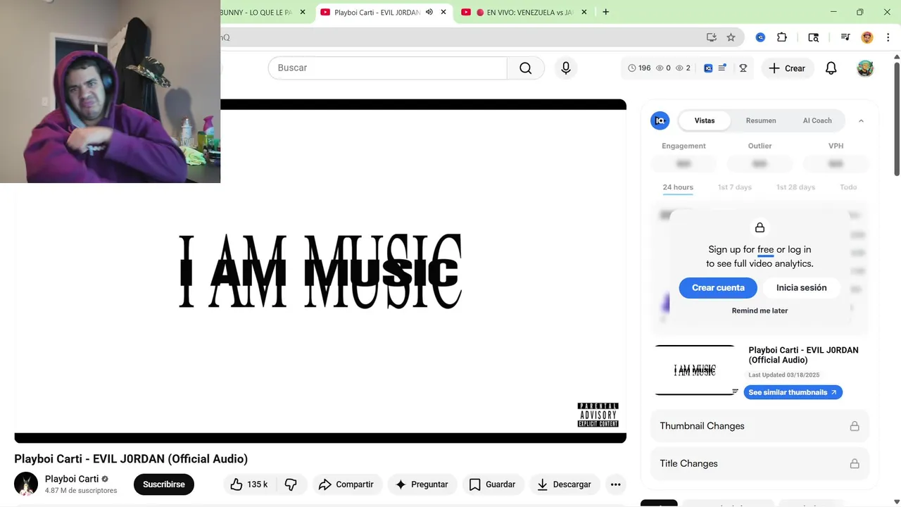Open a new browser tab
The width and height of the screenshot is (901, 507).
606,12
